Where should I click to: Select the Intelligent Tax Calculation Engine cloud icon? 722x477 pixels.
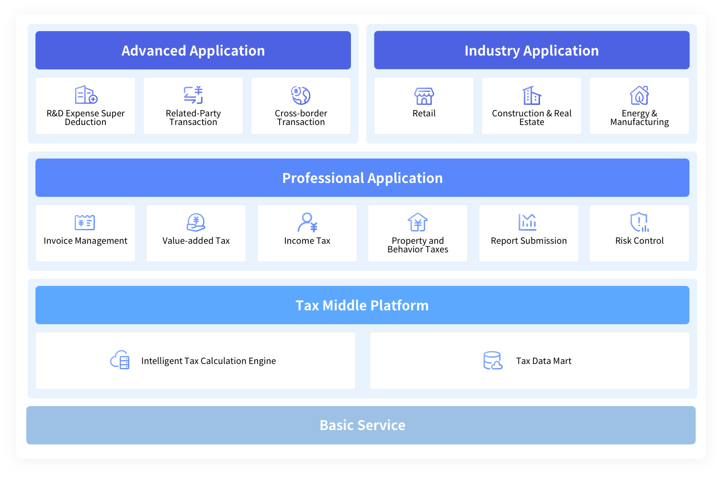pyautogui.click(x=120, y=360)
